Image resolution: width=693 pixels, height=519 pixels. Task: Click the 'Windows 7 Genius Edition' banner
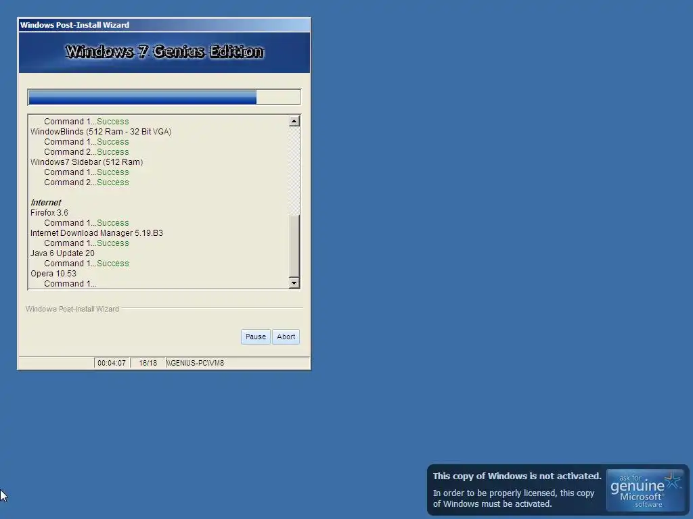coord(164,52)
